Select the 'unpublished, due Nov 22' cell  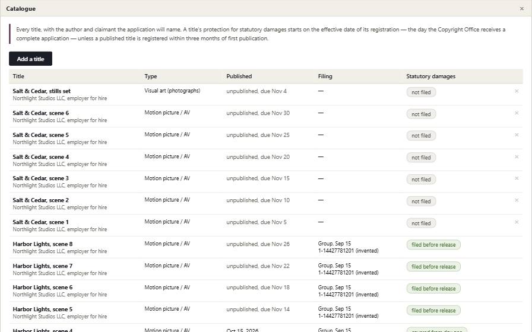click(258, 266)
